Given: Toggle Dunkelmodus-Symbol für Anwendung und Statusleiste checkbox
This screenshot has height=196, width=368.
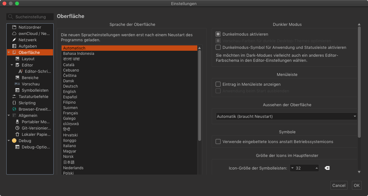Looking at the screenshot, I should [218, 47].
